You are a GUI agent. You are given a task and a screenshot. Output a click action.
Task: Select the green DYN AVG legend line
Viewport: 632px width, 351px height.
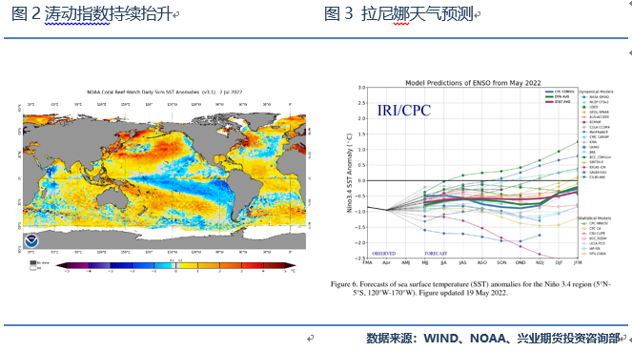549,97
